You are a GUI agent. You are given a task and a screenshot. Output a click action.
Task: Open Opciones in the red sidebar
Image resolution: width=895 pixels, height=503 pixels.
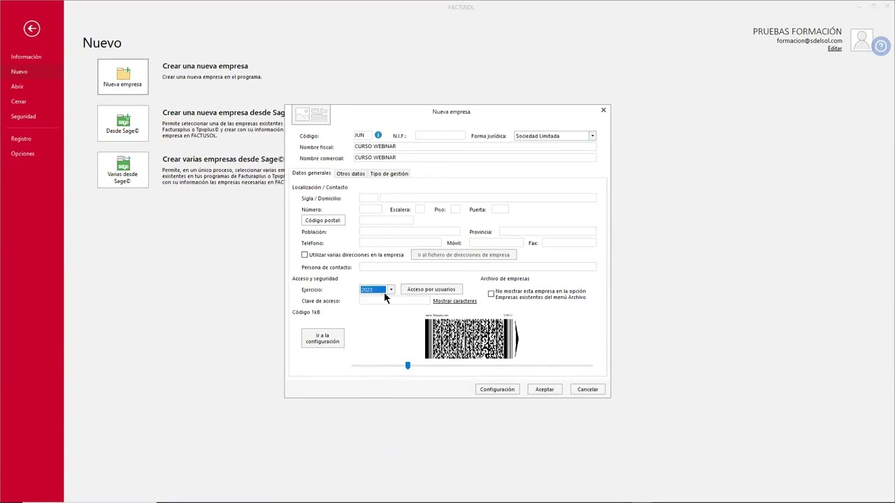pos(22,154)
